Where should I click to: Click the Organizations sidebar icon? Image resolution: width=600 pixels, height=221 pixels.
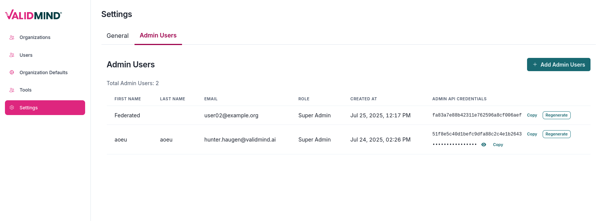coord(12,37)
